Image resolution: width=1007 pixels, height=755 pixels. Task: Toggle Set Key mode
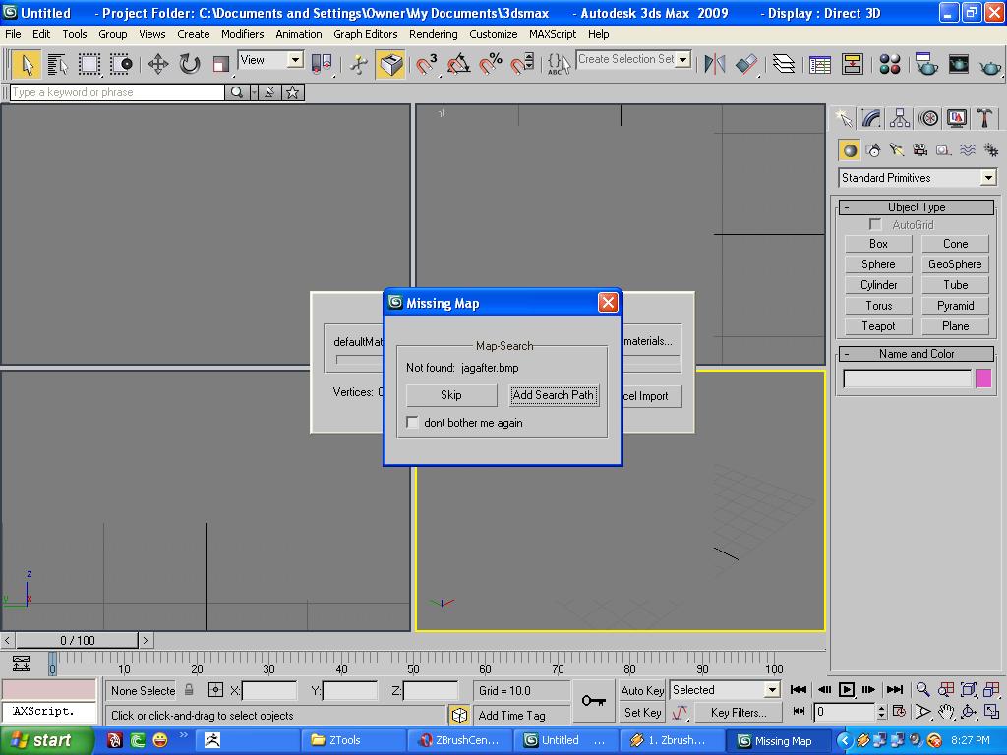point(642,712)
